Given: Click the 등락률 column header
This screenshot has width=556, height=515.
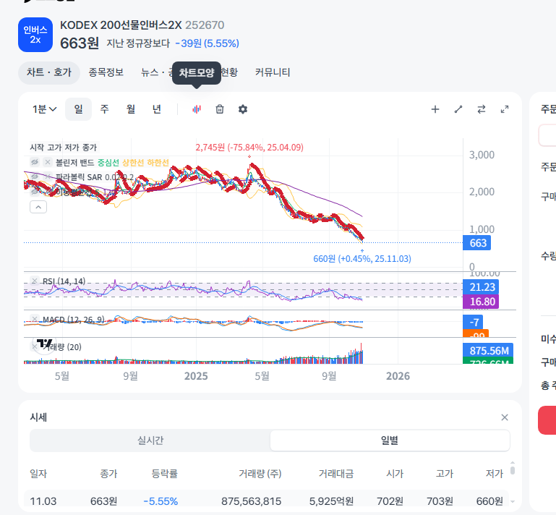Looking at the screenshot, I should pos(165,474).
